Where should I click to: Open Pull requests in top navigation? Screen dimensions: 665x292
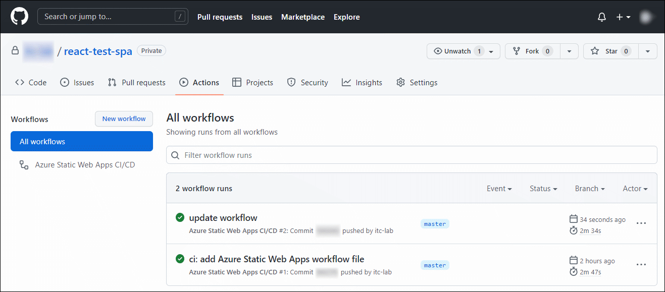220,17
